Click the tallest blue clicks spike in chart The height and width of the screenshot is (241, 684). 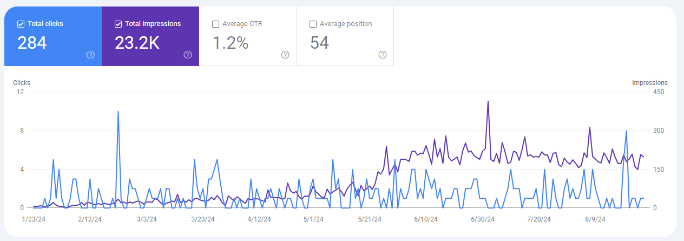click(x=118, y=112)
